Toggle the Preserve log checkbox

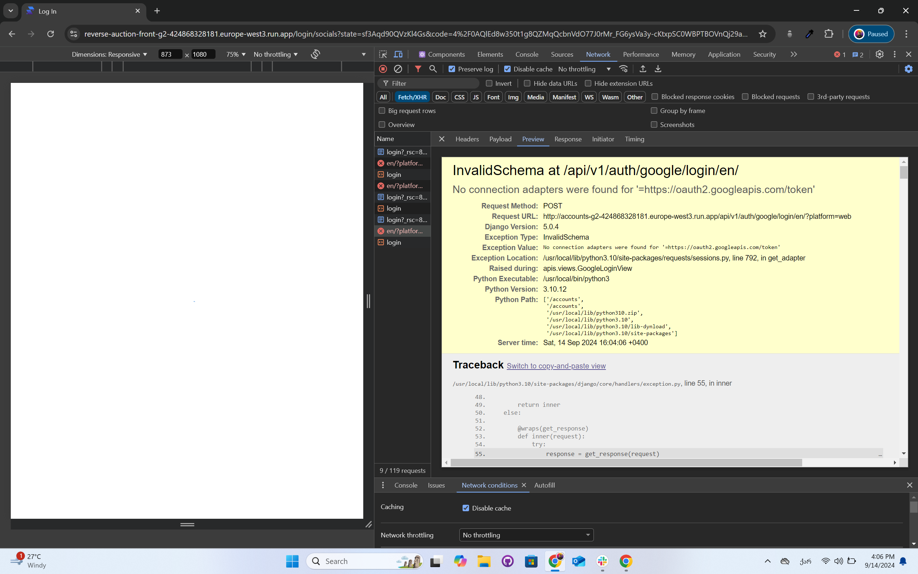coord(451,69)
